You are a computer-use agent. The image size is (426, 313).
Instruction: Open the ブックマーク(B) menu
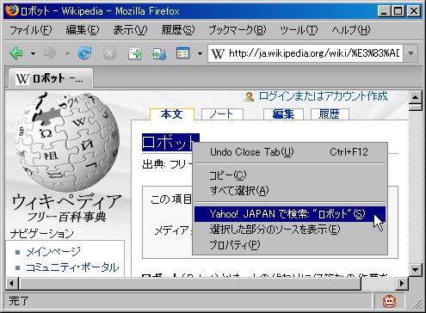(x=238, y=30)
